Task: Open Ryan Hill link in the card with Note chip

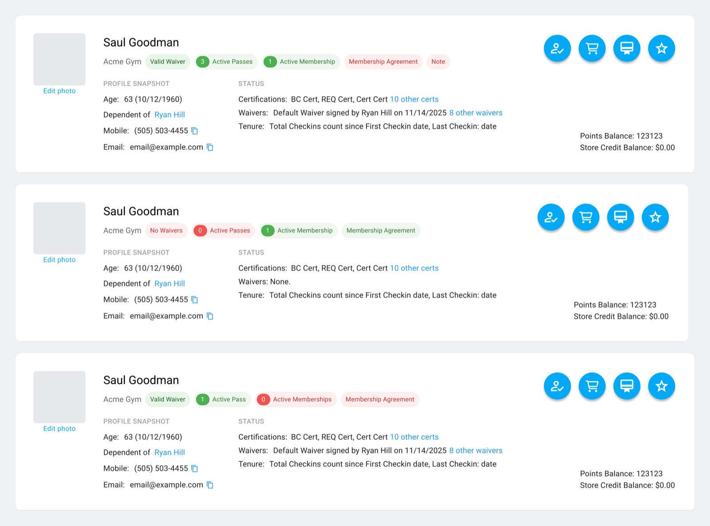Action: 170,115
